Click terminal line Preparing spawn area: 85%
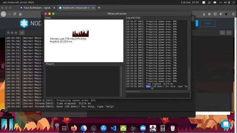 [x=50, y=100]
